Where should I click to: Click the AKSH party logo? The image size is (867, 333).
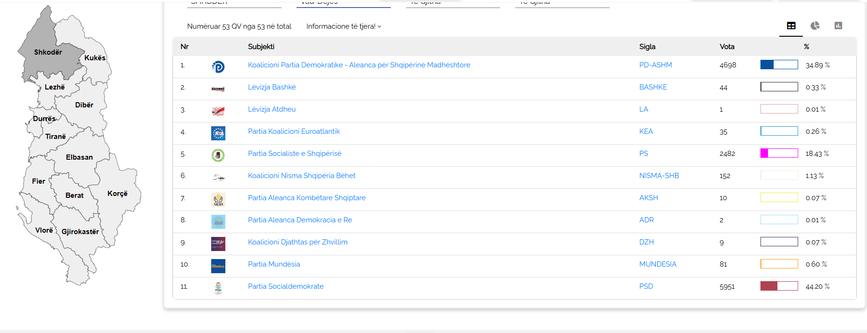pos(218,200)
